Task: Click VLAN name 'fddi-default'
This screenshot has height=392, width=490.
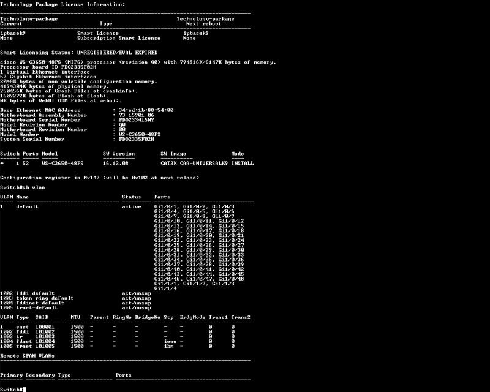Action: pos(36,293)
